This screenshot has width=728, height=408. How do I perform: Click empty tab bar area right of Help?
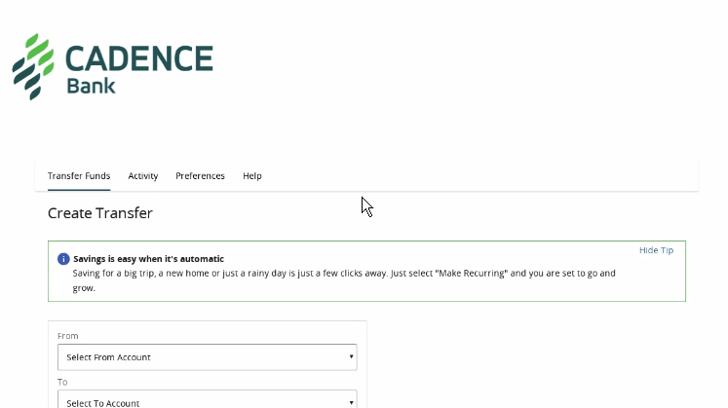479,176
